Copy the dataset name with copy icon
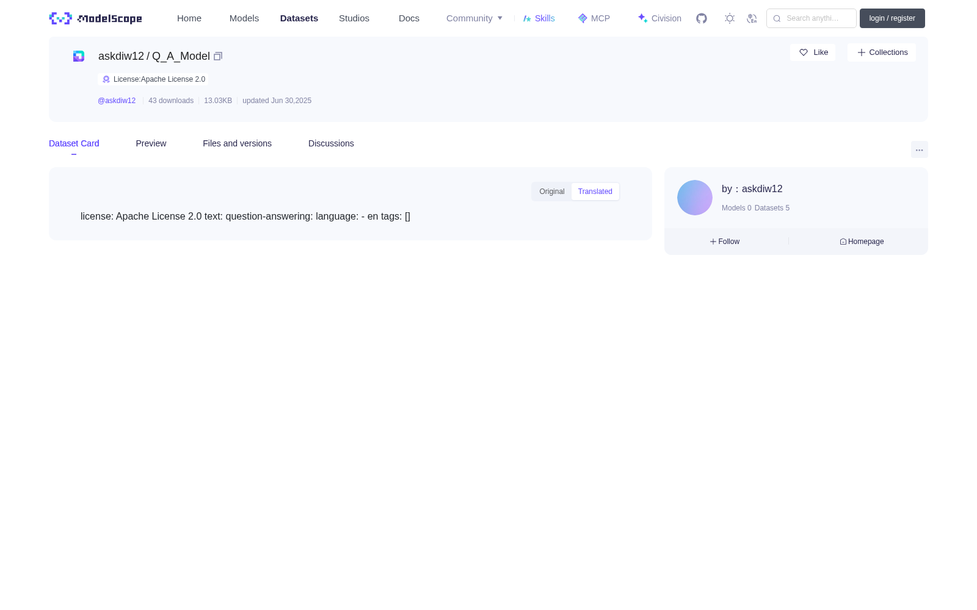The width and height of the screenshot is (977, 610). (218, 56)
